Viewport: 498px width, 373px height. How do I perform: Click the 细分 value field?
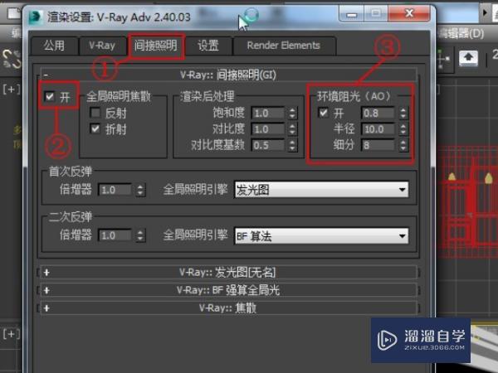[378, 145]
